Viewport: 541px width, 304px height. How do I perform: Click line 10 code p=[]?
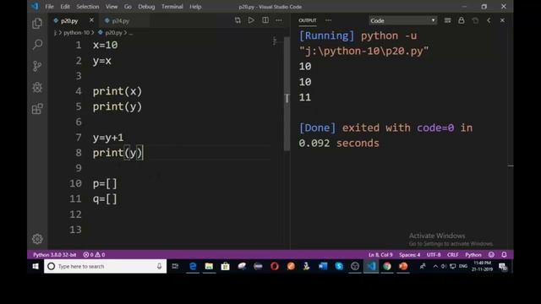(105, 183)
